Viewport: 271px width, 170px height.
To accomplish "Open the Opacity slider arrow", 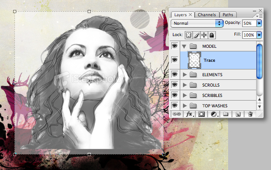I will (x=259, y=23).
